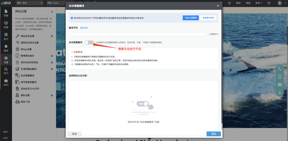Screen dimensions: 288x141
Task: Open the 语种 language dropdown
Action: pos(30,3)
